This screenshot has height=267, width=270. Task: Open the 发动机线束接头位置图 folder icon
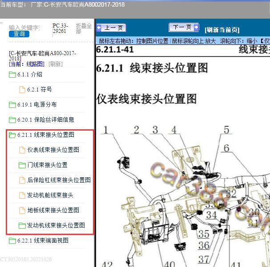click(22, 226)
